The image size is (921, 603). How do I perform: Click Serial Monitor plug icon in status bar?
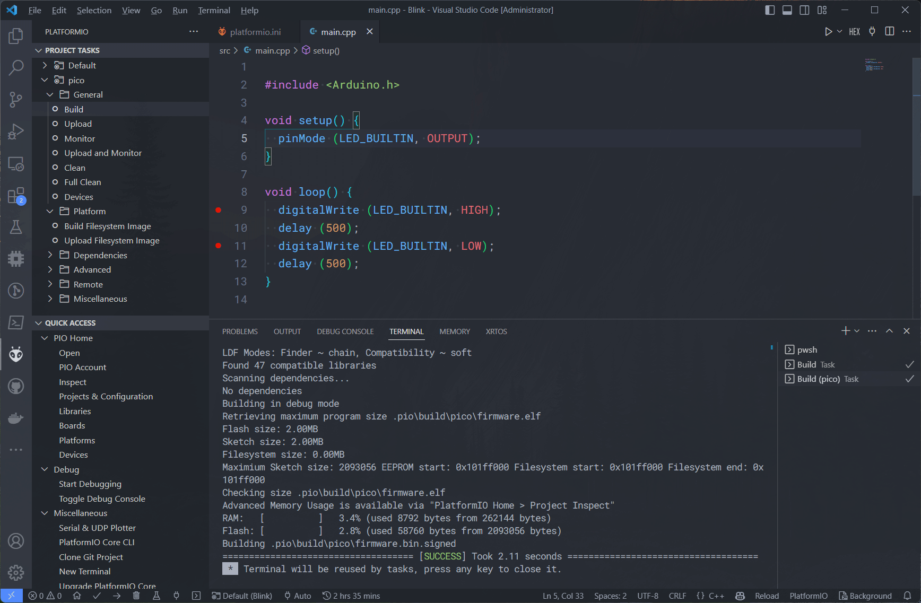[x=176, y=596]
